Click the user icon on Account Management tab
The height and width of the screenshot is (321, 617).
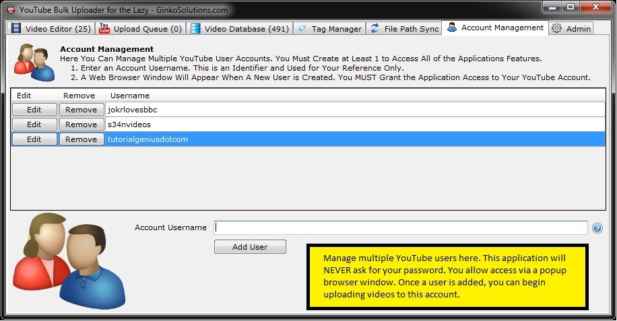[x=452, y=27]
